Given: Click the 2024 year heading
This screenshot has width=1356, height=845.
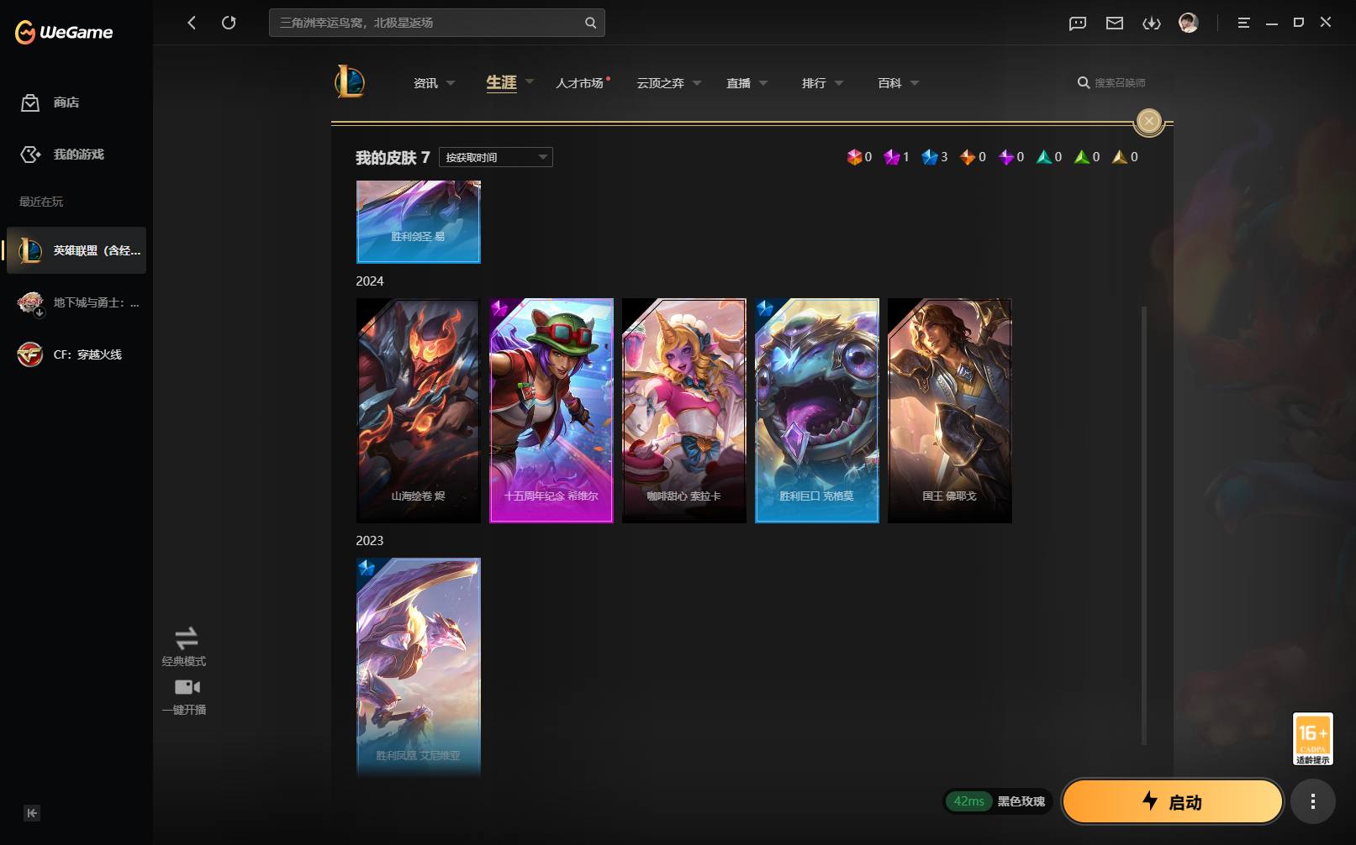Looking at the screenshot, I should (x=370, y=281).
